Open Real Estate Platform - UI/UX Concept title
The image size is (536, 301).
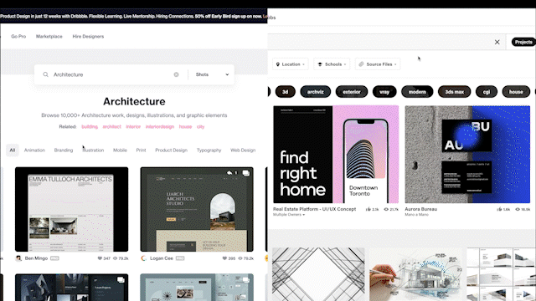315,209
